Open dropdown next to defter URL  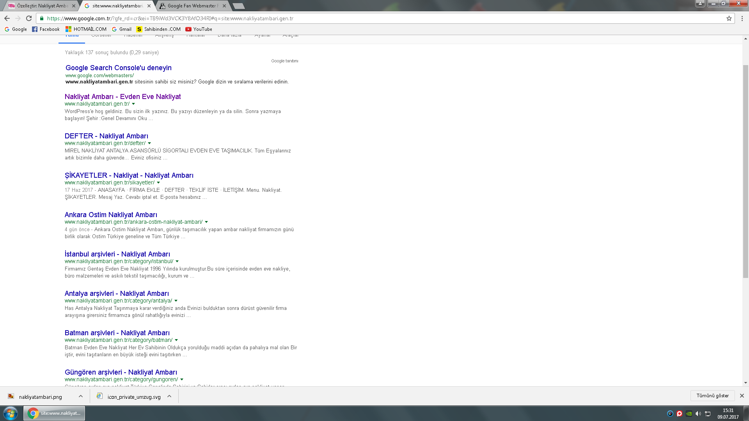pos(149,143)
